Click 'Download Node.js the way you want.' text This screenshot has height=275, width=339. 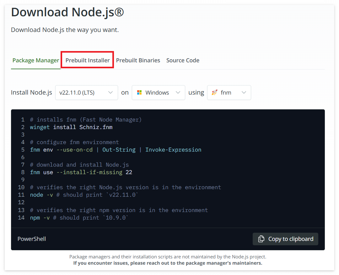click(65, 30)
